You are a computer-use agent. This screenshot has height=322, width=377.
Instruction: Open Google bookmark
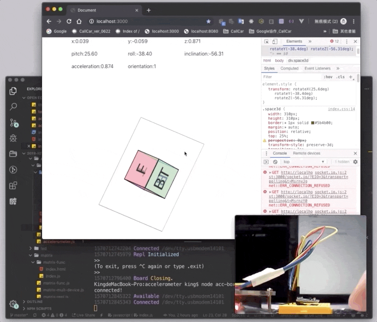click(x=57, y=31)
